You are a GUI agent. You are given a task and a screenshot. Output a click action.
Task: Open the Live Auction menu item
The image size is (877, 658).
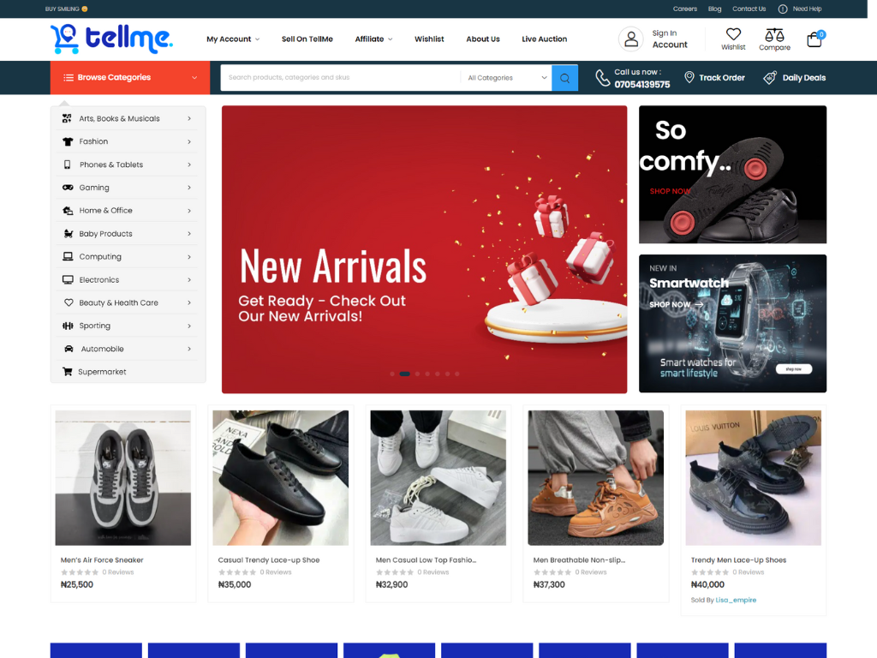pos(544,39)
